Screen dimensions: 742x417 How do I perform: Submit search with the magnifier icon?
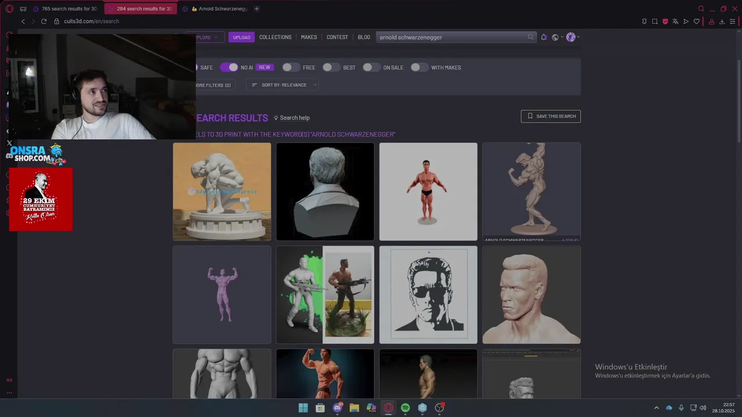click(530, 37)
